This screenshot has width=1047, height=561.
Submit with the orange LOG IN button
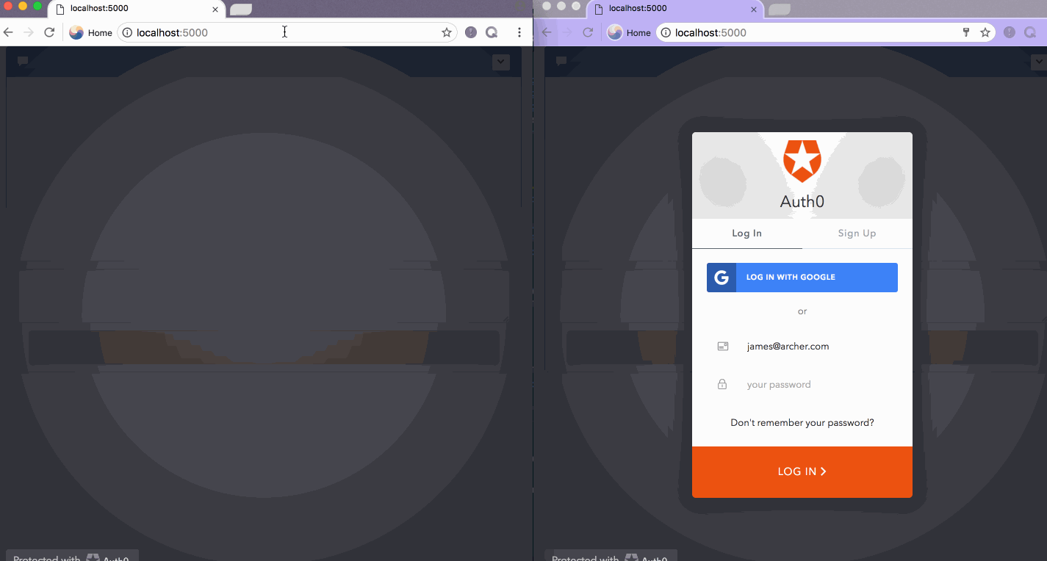coord(802,472)
